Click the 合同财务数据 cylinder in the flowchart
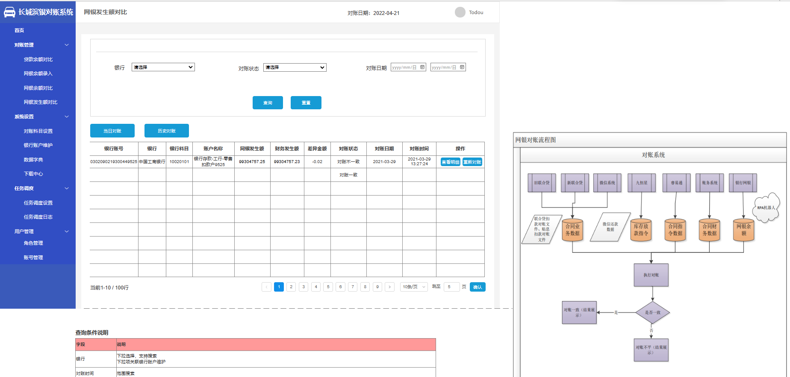This screenshot has width=790, height=377. (710, 230)
